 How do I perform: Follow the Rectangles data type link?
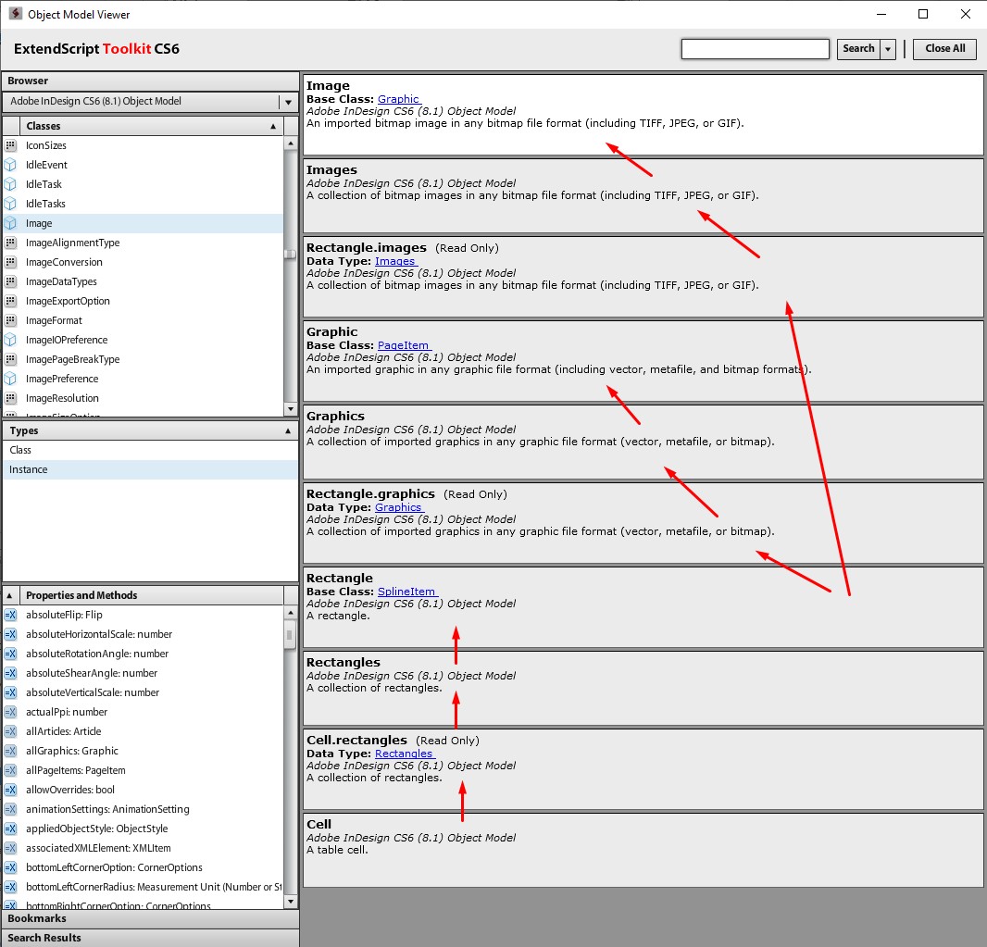[x=404, y=754]
